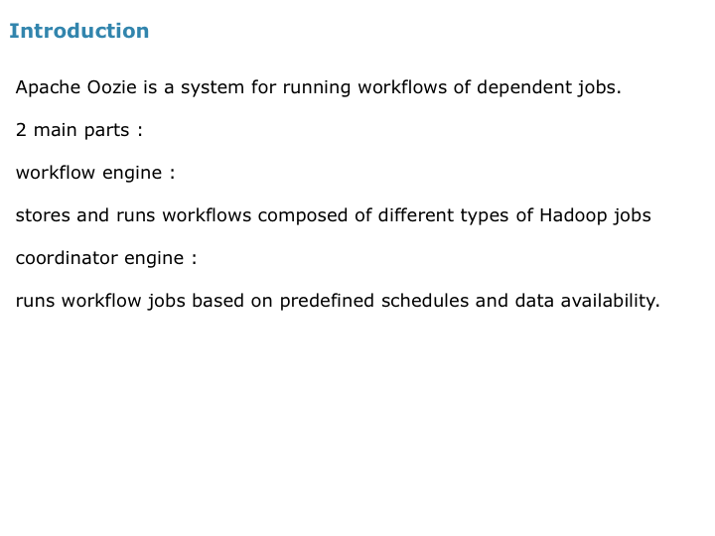Click the phrase "predefined schedules"
The width and height of the screenshot is (715, 536).
click(374, 301)
